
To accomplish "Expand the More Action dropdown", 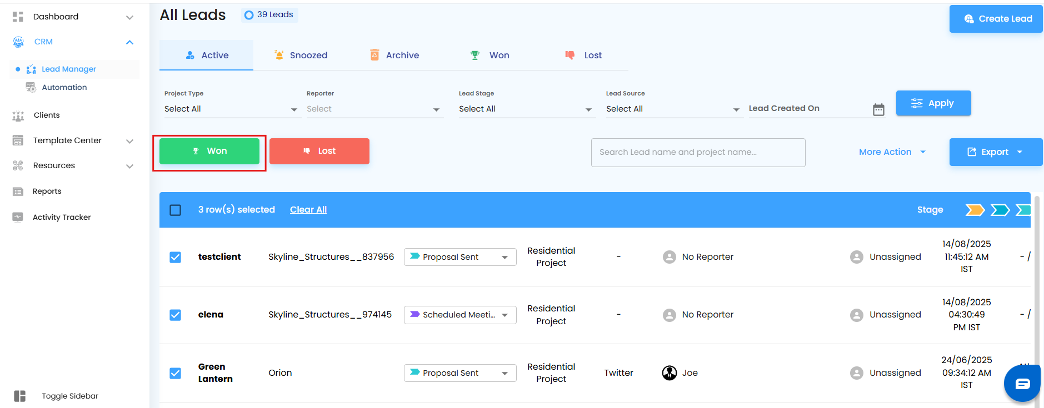I will [x=892, y=152].
